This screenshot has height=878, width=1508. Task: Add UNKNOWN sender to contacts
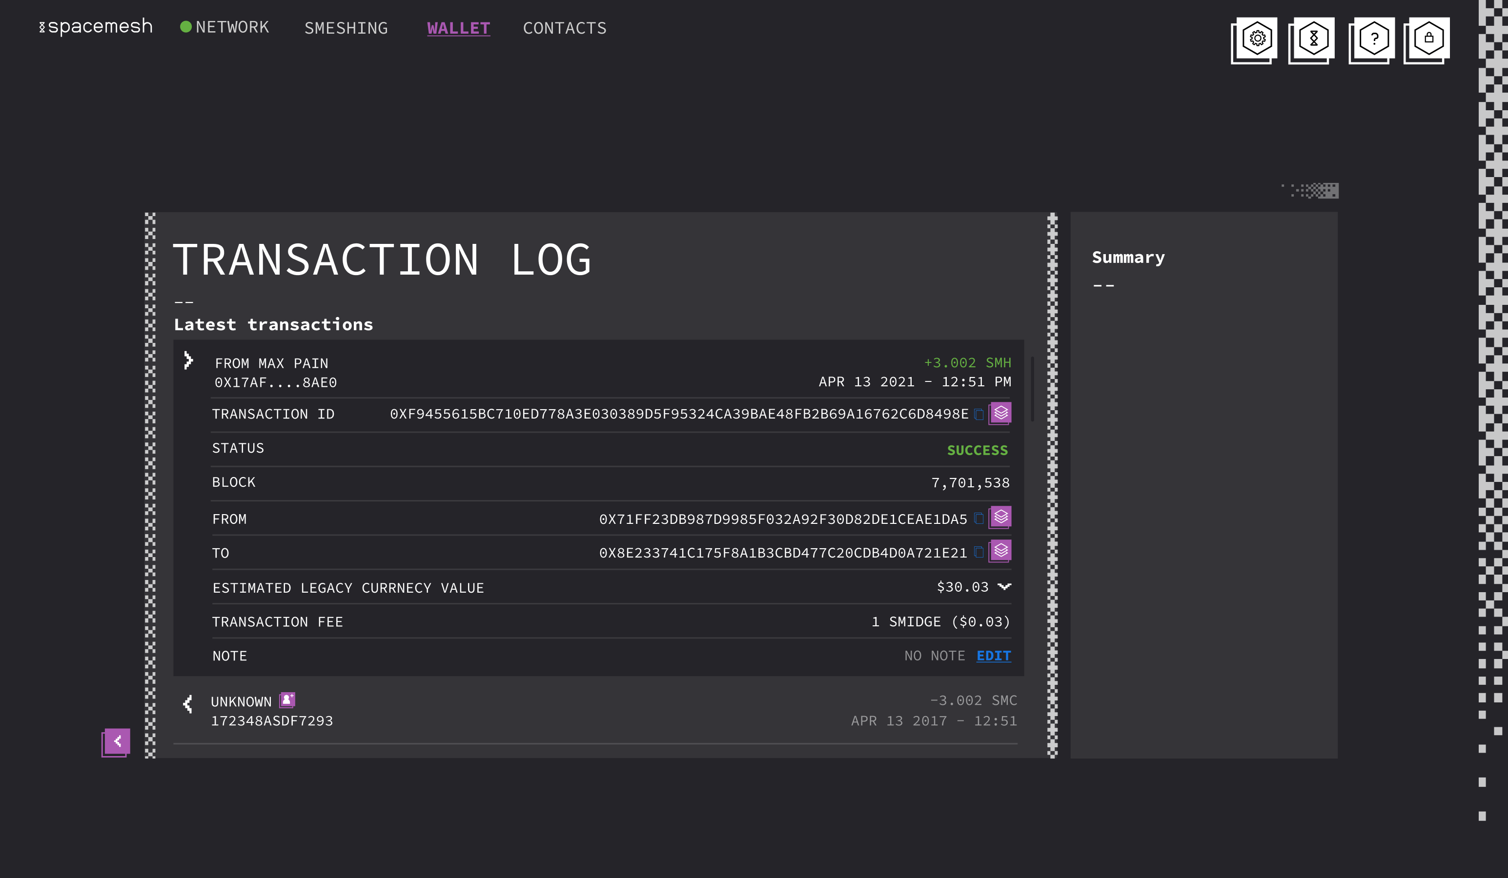tap(287, 700)
